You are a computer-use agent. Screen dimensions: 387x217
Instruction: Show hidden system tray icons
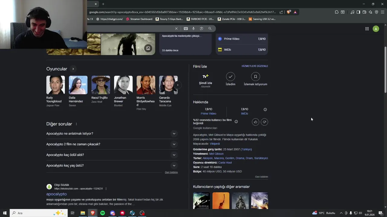click(341, 213)
